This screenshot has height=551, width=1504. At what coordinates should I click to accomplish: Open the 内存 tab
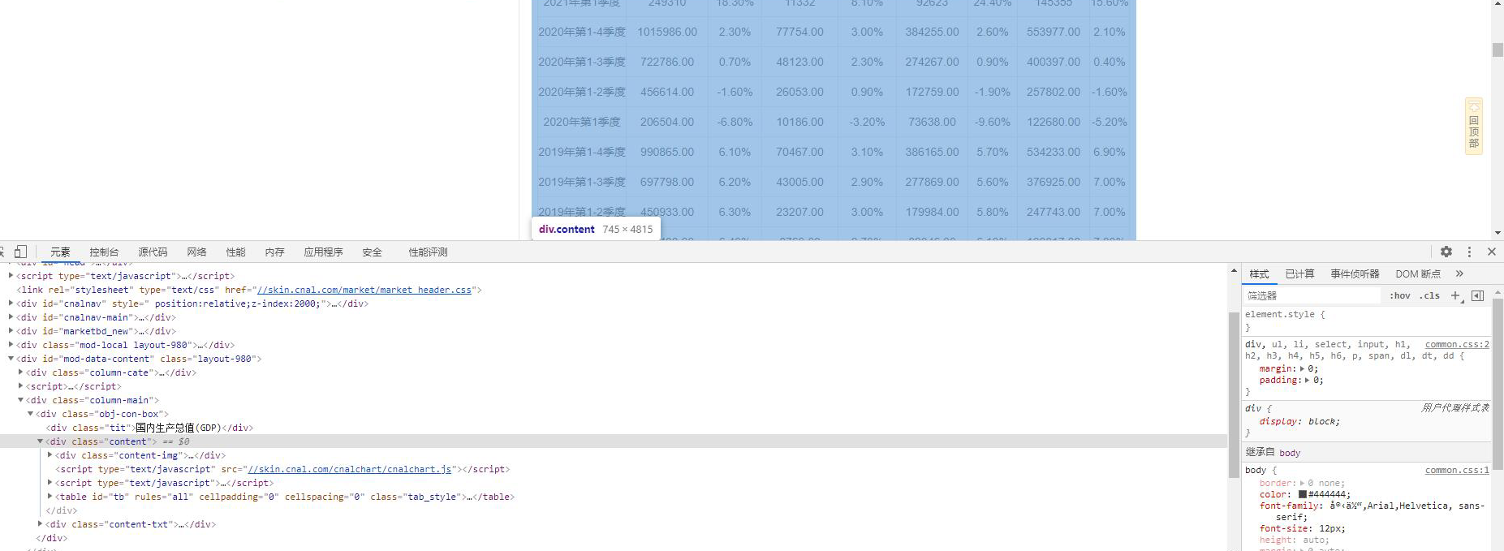tap(274, 252)
